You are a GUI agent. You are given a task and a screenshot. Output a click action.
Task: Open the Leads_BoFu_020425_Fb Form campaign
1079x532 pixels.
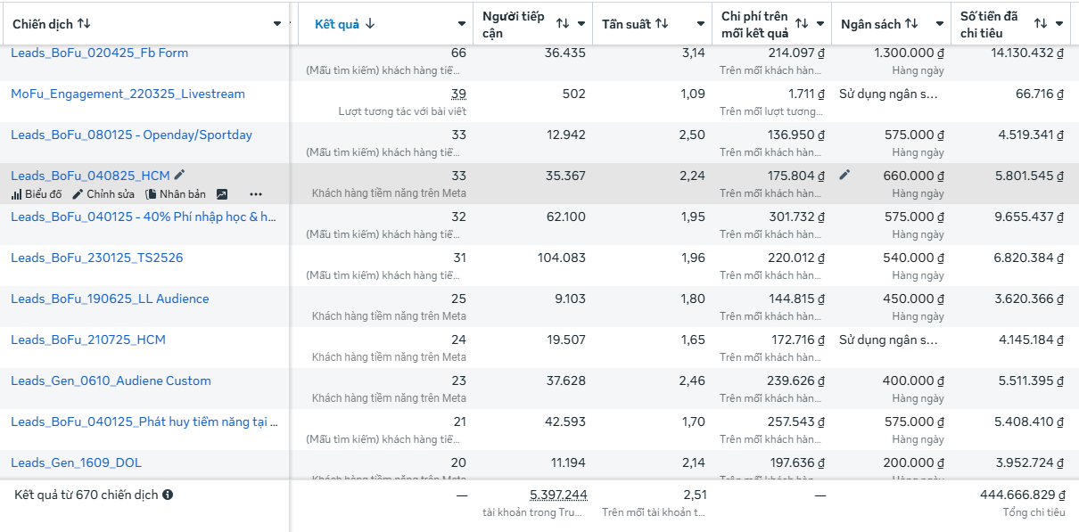pos(101,53)
